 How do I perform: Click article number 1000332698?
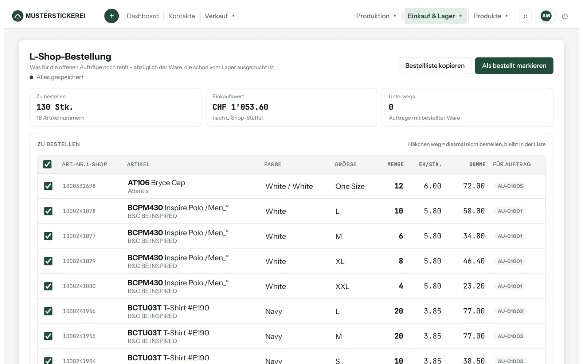pos(79,186)
